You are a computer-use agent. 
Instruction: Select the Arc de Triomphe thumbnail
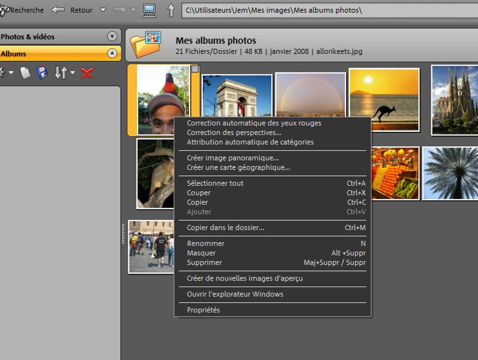pos(237,94)
